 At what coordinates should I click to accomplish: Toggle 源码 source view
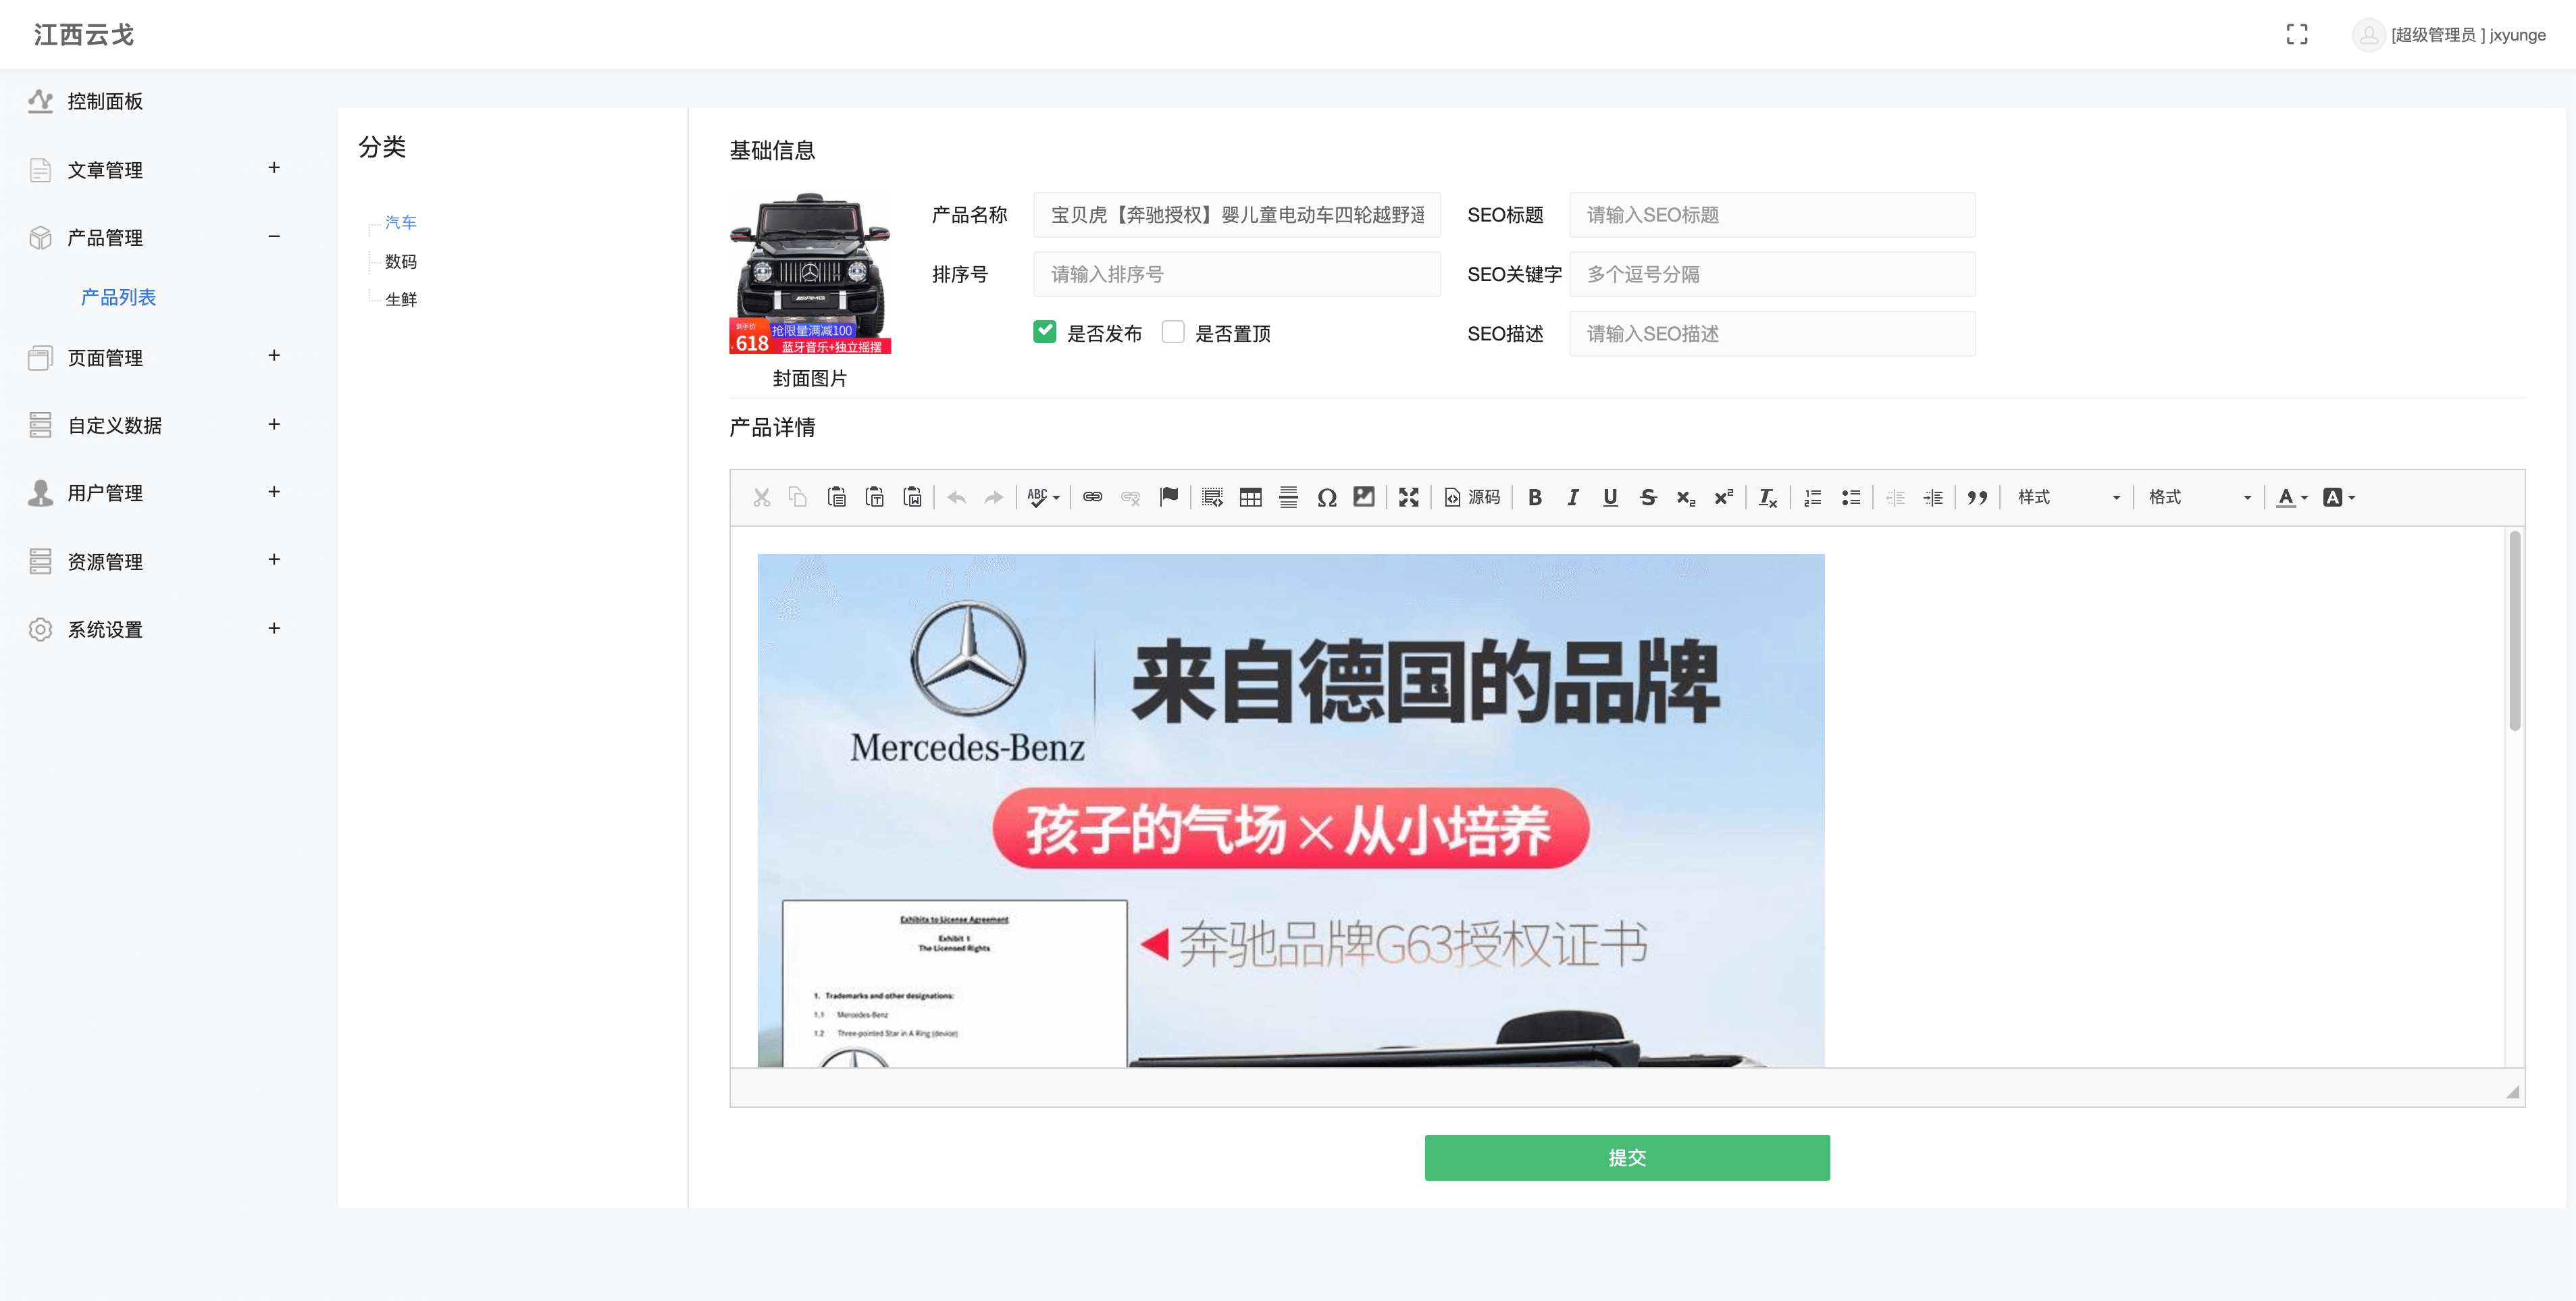1472,497
